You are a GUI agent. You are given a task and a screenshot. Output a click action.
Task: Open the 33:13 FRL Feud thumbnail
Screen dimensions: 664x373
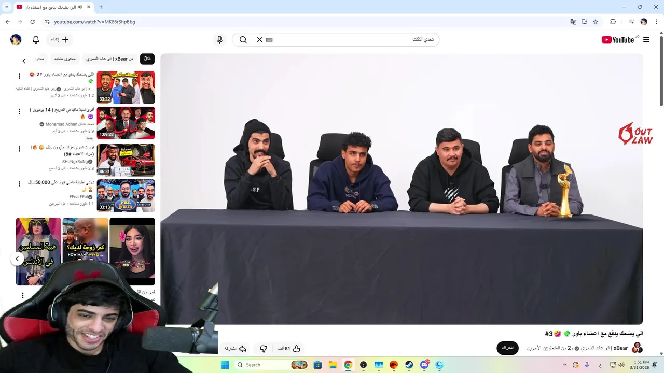pyautogui.click(x=126, y=195)
